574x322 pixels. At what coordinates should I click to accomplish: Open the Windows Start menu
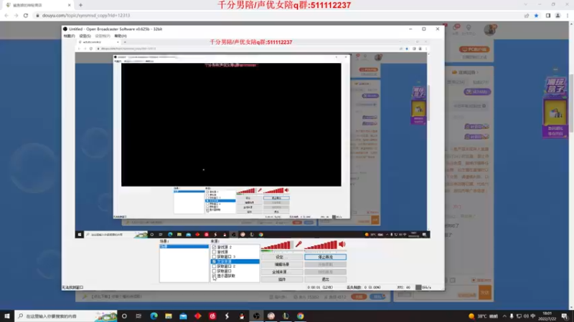[x=7, y=316]
